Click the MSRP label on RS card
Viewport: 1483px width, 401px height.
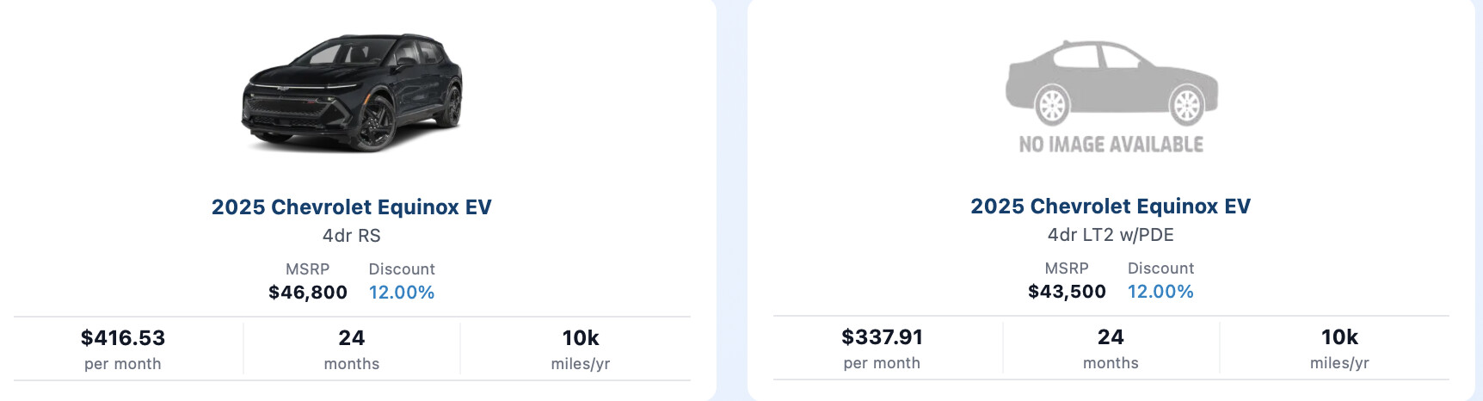pyautogui.click(x=308, y=269)
